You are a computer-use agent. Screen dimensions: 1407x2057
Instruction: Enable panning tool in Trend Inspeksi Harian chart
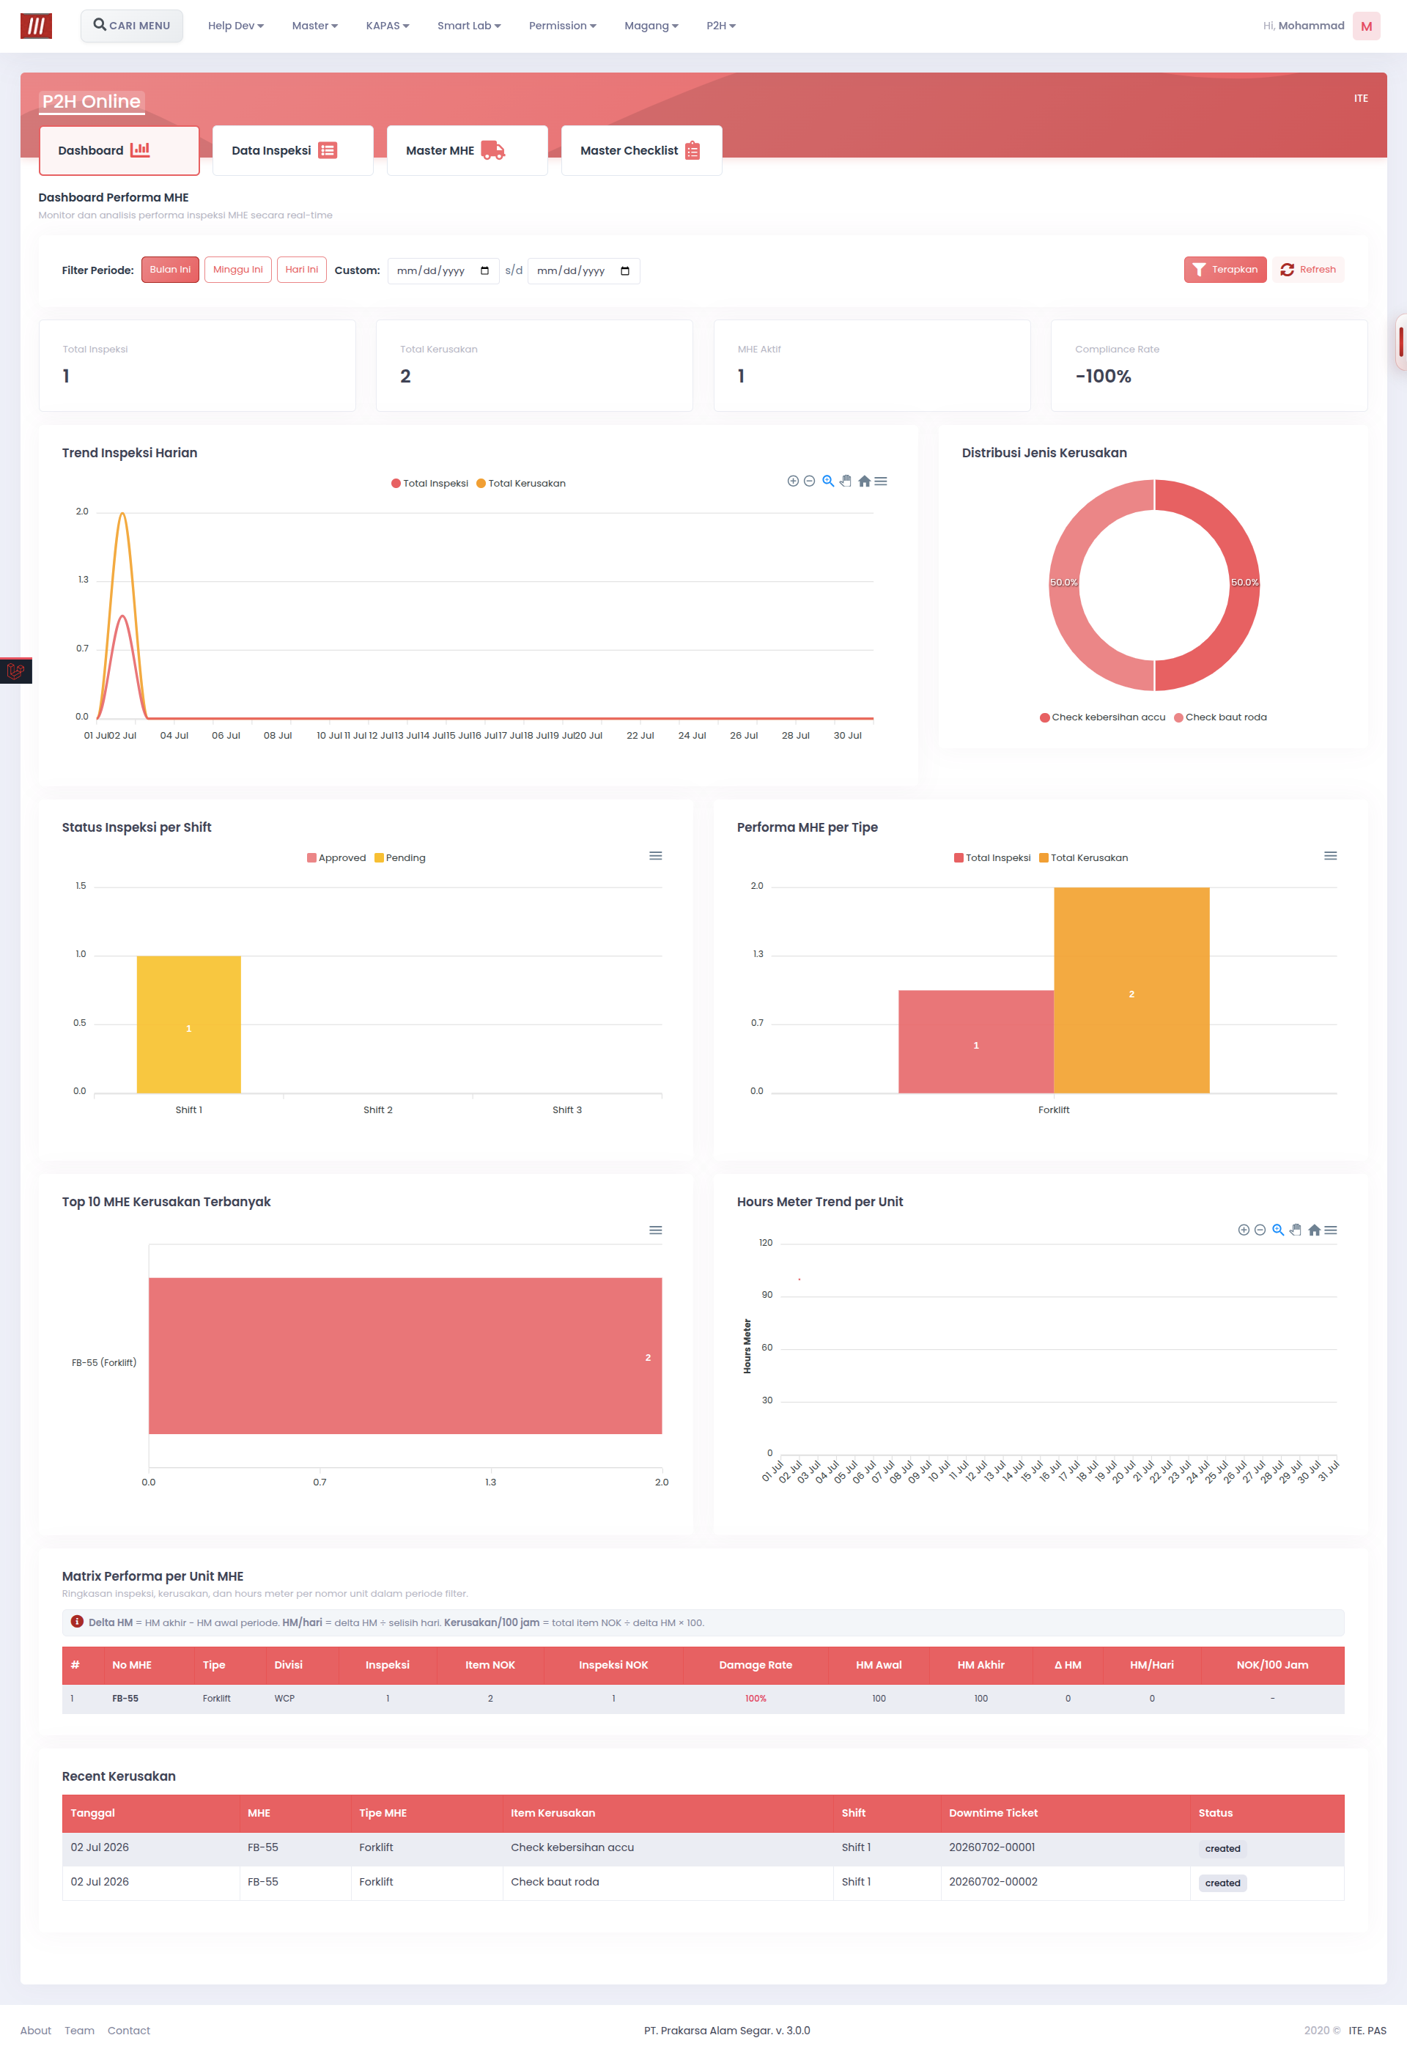[846, 481]
